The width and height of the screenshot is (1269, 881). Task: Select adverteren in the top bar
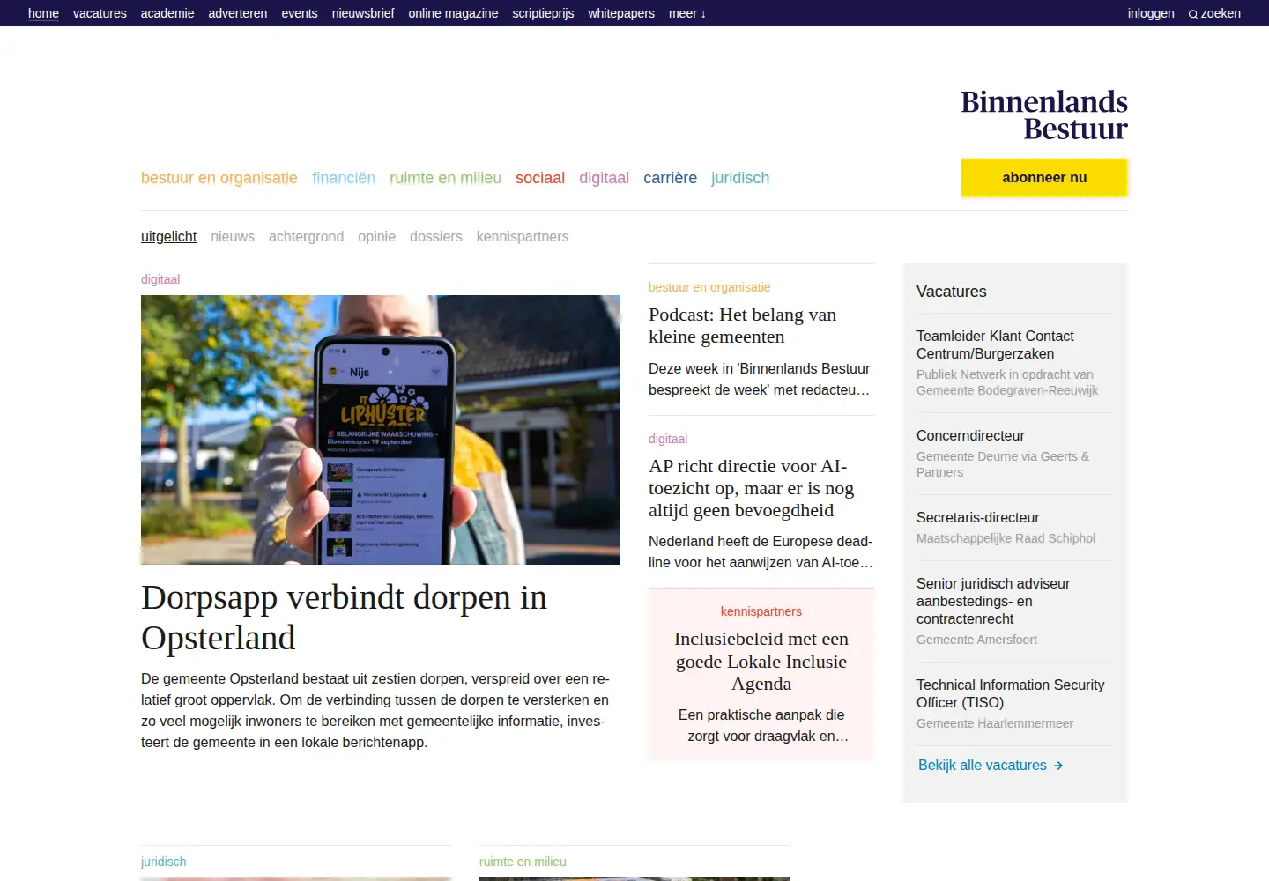click(238, 13)
